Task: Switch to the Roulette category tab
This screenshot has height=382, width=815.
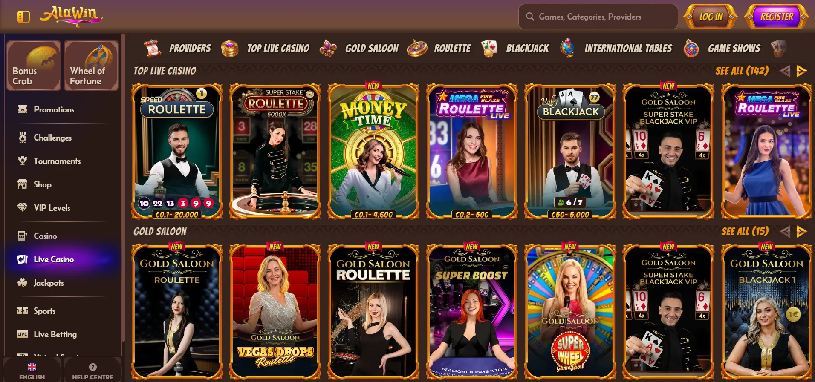Action: 439,48
